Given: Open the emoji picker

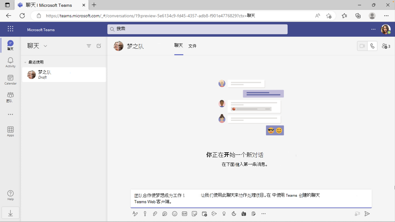Looking at the screenshot, I should click(x=175, y=214).
